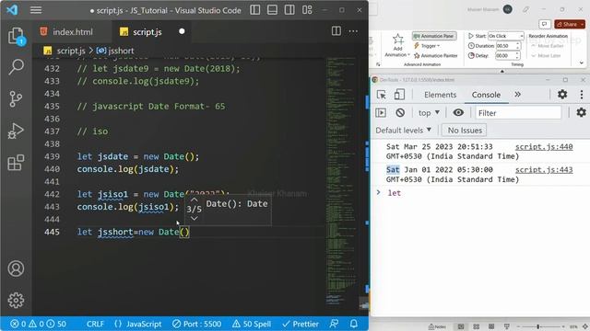Open the console settings gear
This screenshot has width=590, height=331.
tap(581, 112)
